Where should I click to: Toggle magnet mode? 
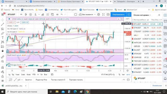pyautogui.click(x=3, y=67)
